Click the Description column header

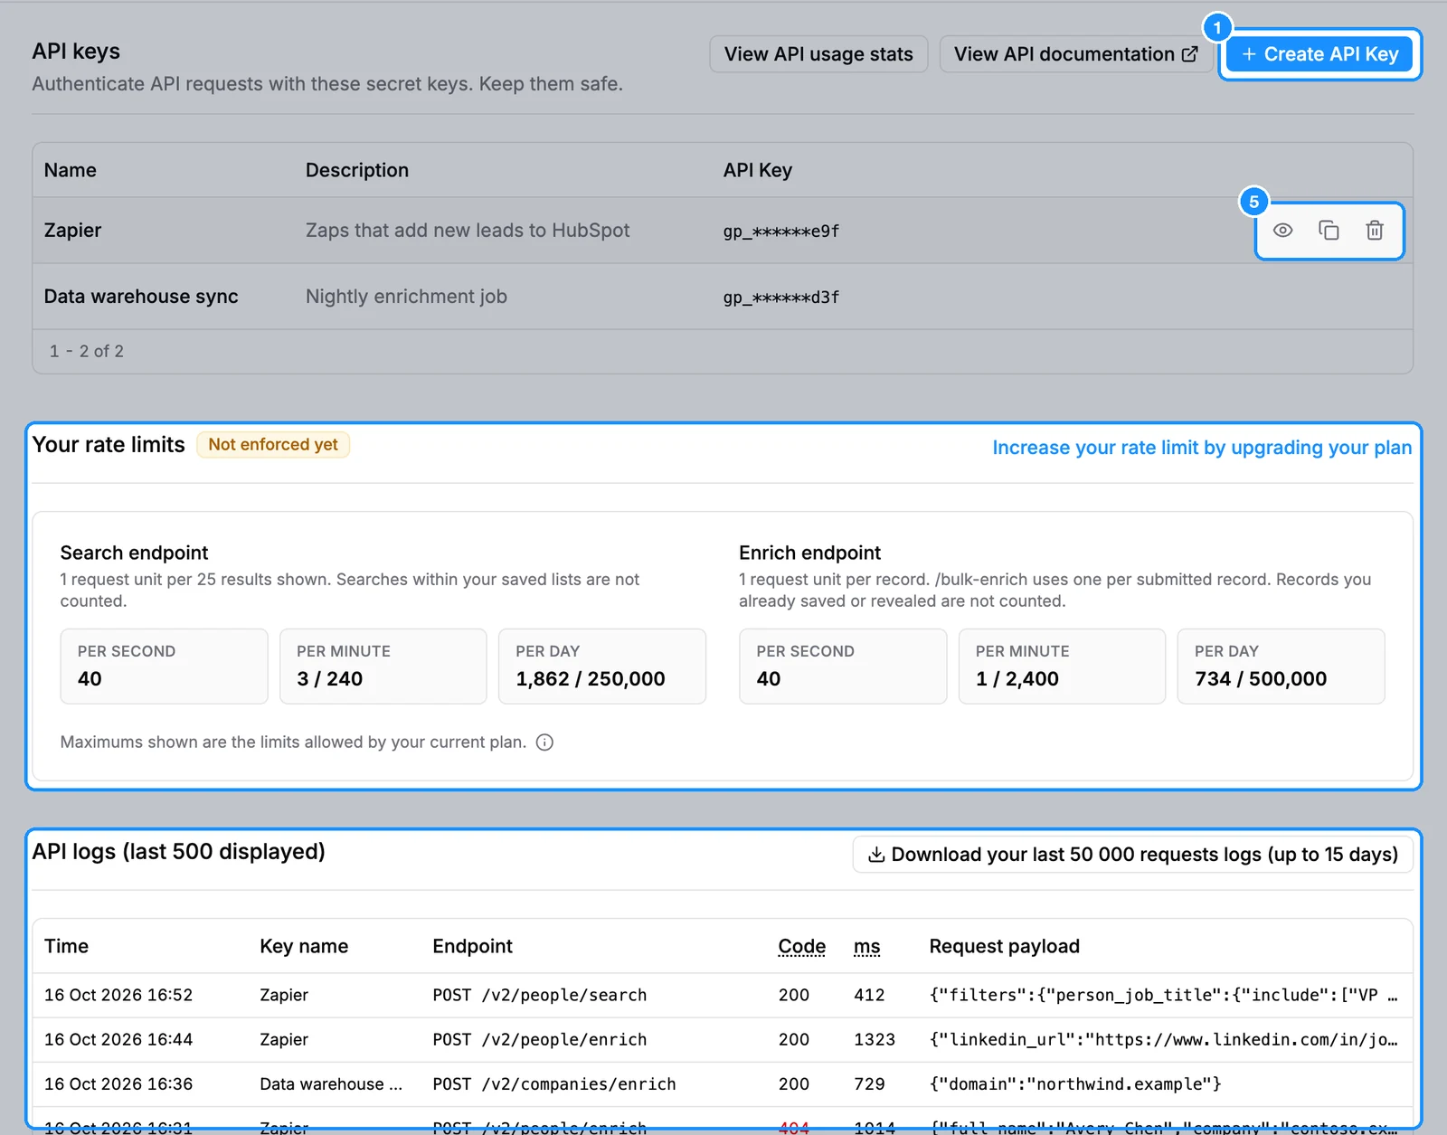point(357,170)
